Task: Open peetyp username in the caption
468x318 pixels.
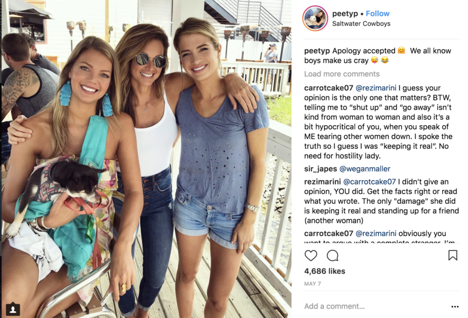Action: click(317, 51)
